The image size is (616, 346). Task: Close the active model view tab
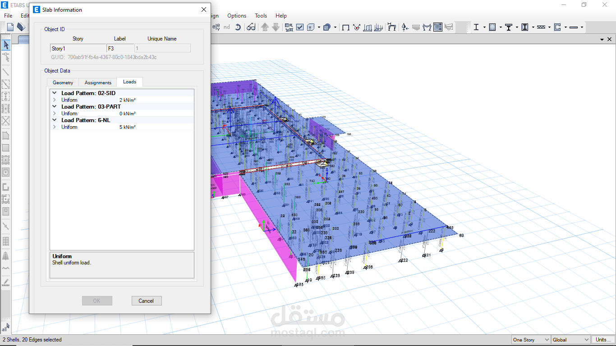(608, 40)
